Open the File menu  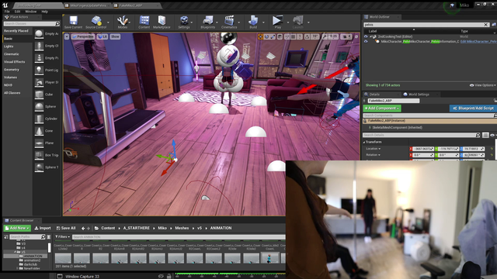[x=7, y=12]
